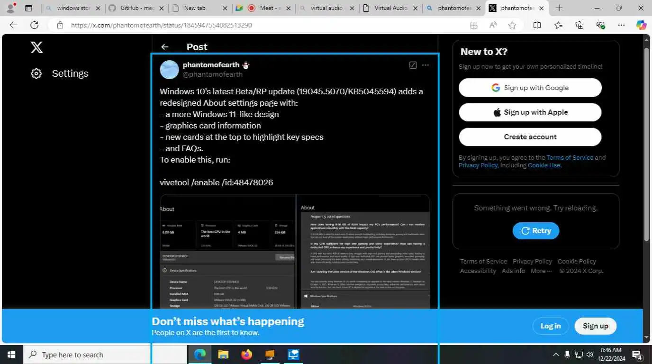Show hidden system tray icons chevron
This screenshot has height=364, width=652.
556,355
